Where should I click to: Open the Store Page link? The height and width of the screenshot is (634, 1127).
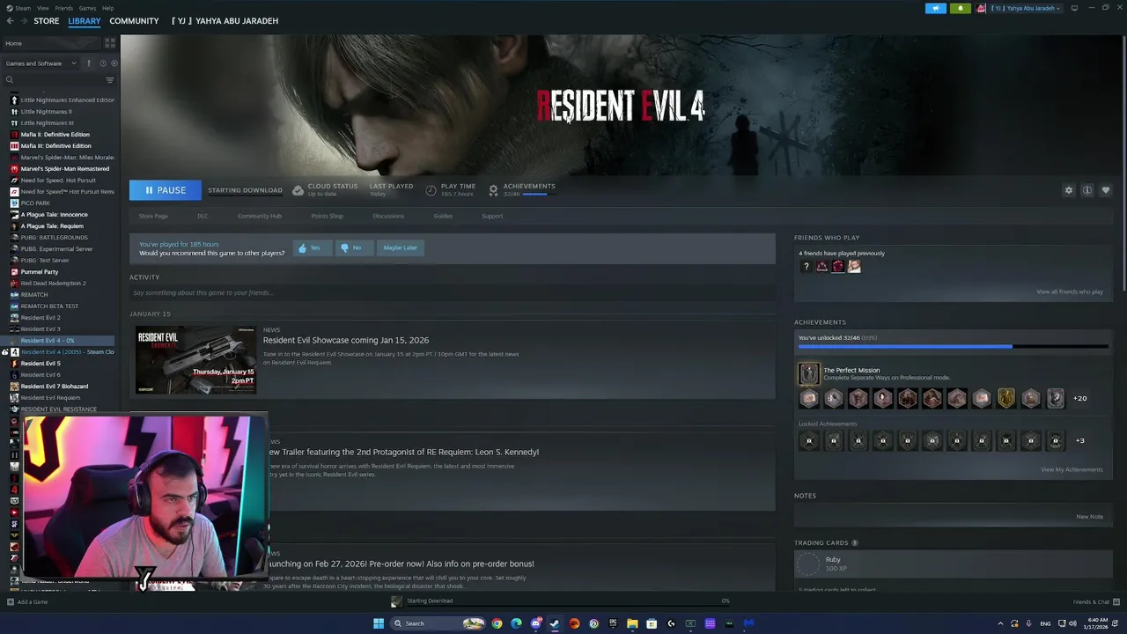(x=153, y=216)
